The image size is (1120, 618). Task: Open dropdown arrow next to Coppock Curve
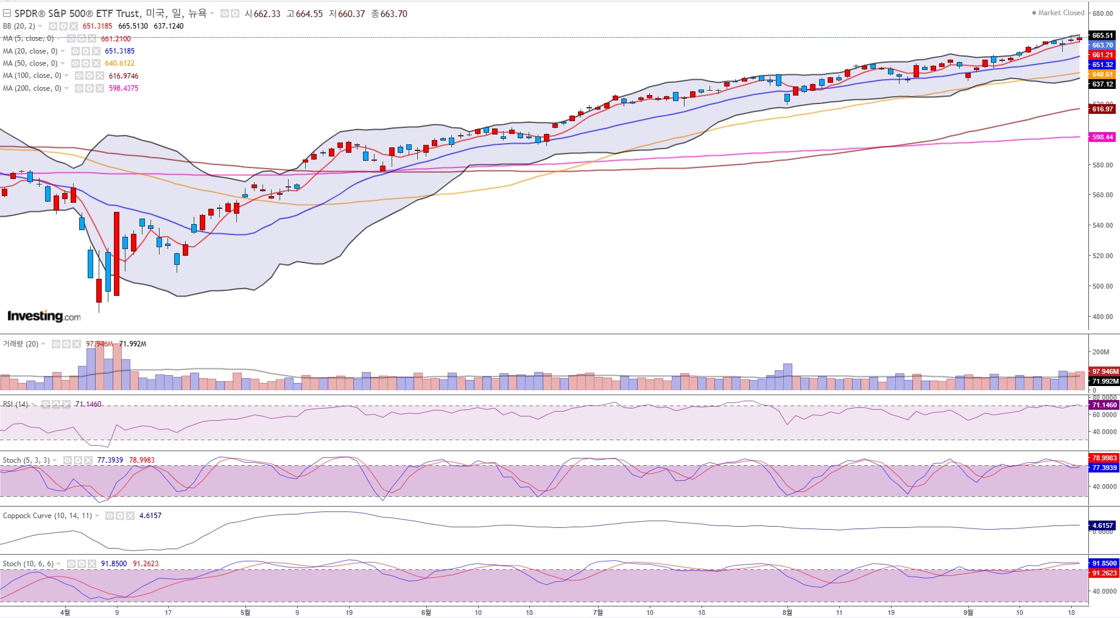coord(97,516)
